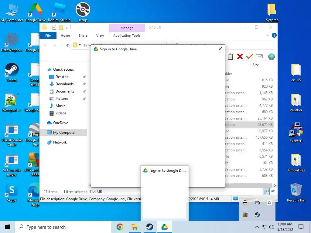Switch to details view layout button
This screenshot has height=233, width=311.
(266, 191)
